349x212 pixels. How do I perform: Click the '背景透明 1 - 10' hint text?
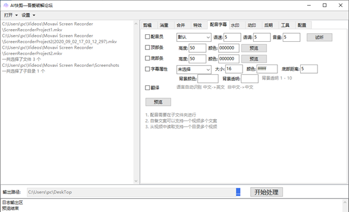point(277,78)
